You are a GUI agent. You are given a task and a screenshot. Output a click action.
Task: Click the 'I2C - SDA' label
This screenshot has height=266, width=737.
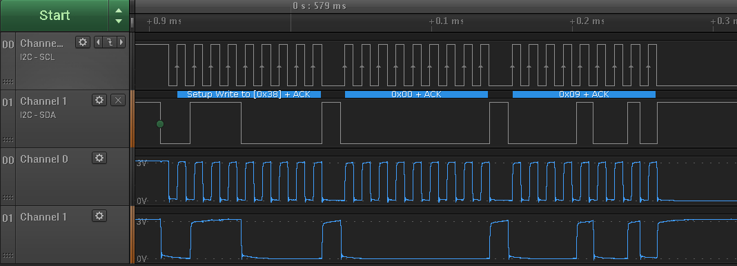pyautogui.click(x=37, y=115)
